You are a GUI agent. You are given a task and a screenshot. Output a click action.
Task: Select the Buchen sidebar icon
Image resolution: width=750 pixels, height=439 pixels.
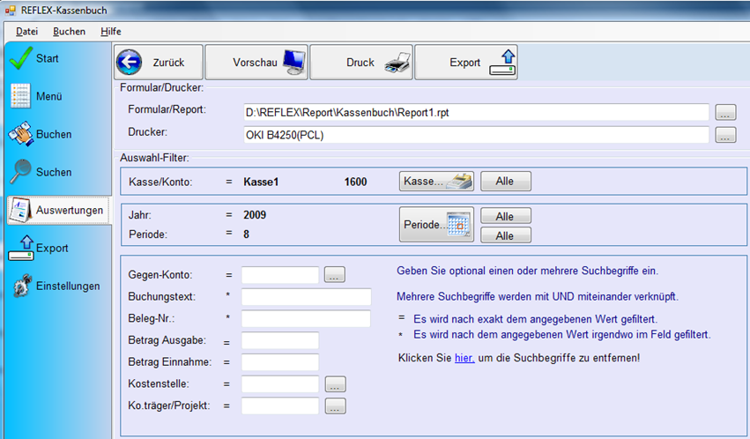click(x=21, y=134)
